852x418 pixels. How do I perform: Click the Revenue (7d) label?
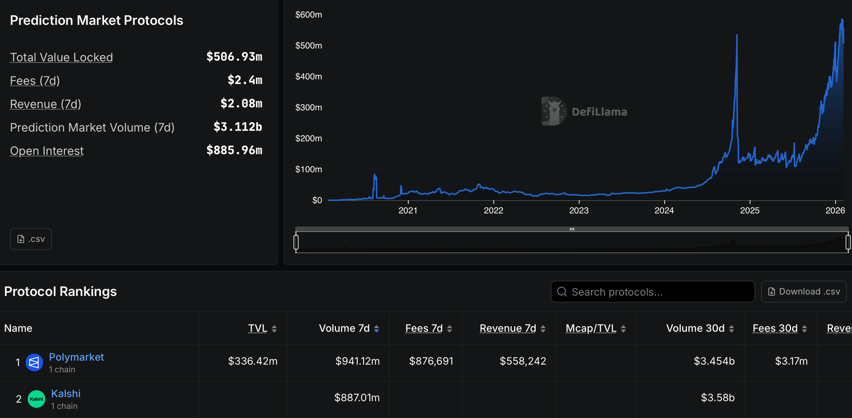click(45, 104)
